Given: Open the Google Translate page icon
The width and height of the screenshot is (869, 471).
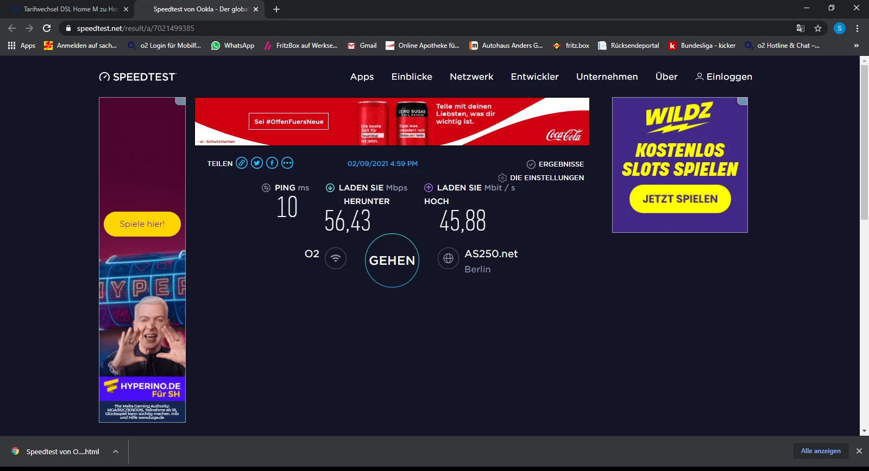Looking at the screenshot, I should click(801, 28).
